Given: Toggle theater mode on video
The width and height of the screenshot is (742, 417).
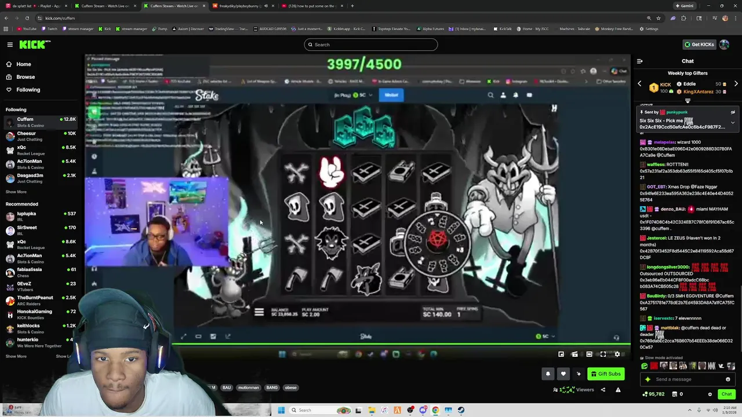Looking at the screenshot, I should 589,354.
